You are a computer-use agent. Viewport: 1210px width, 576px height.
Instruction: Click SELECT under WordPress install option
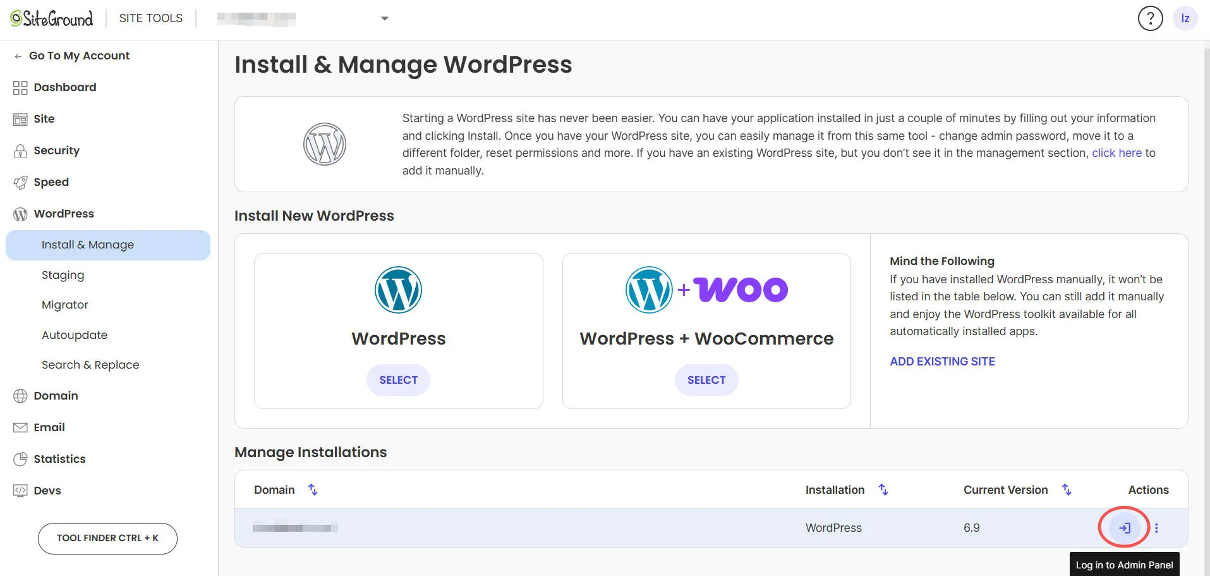398,379
